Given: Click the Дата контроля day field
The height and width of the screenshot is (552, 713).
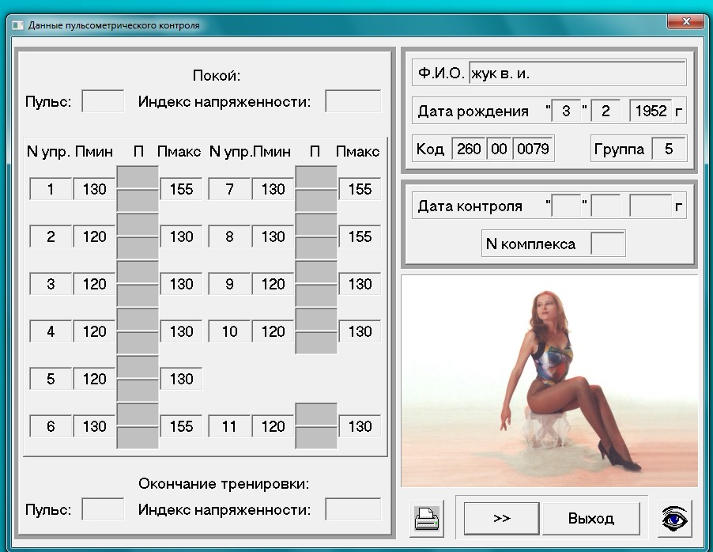Looking at the screenshot, I should click(x=566, y=206).
